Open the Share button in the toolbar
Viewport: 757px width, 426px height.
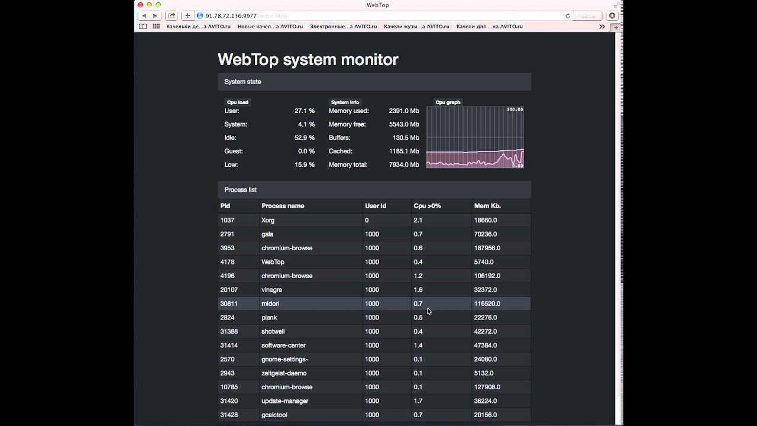point(172,16)
